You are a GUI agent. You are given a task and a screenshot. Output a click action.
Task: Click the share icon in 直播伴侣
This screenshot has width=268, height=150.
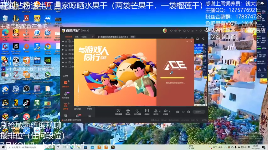point(203,39)
